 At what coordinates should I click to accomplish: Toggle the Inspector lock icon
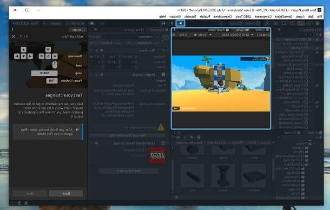pos(95,30)
